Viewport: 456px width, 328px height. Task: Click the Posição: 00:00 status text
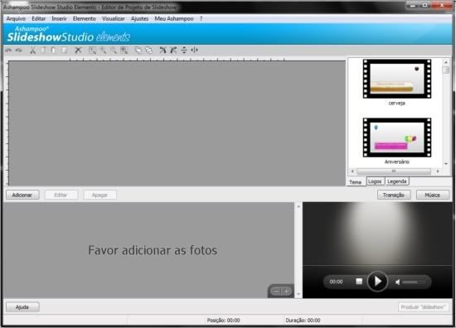pos(223,321)
